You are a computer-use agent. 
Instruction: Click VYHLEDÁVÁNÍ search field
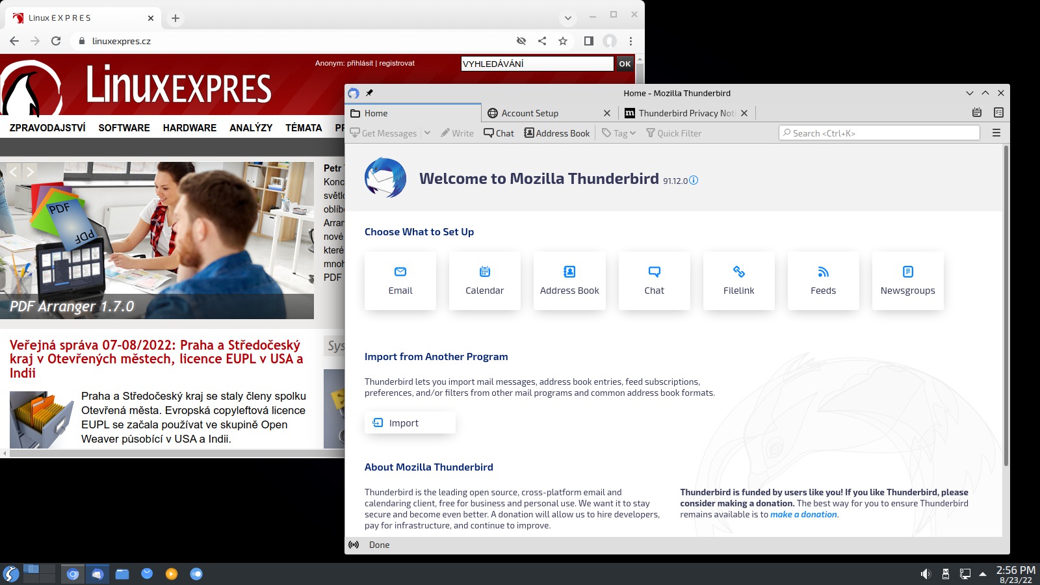[x=537, y=64]
